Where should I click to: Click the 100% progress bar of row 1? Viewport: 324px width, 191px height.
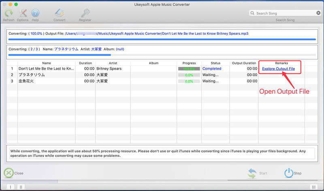[x=189, y=69]
